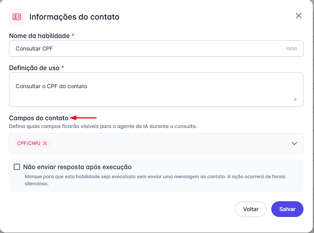Screen dimensions: 314x233
Task: Click the "Não enviar resposta após execução" label text
Action: coord(77,167)
